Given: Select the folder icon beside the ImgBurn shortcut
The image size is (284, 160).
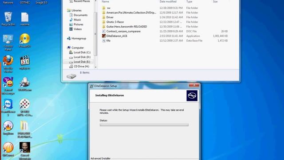Looking at the screenshot, I should click(25, 129).
